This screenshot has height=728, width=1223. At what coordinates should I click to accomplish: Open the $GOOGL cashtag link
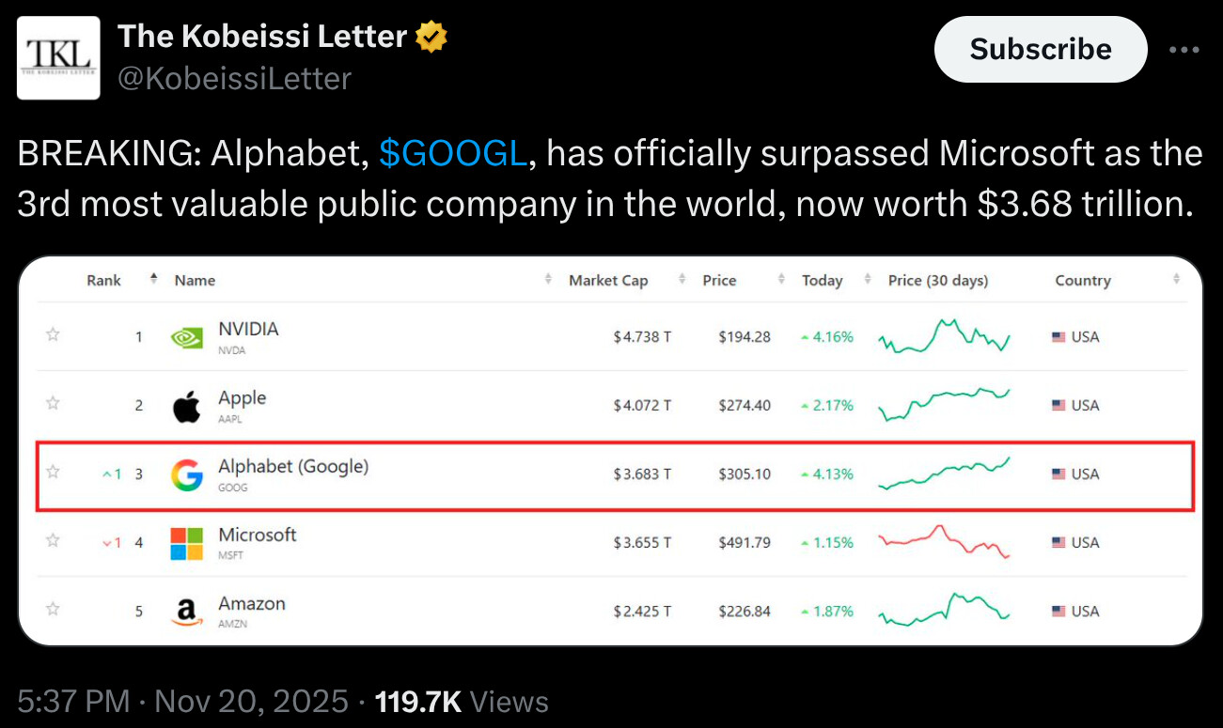(453, 153)
